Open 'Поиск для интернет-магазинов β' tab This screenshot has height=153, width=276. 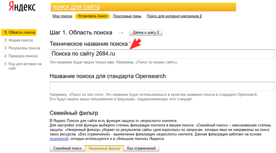coord(174,16)
